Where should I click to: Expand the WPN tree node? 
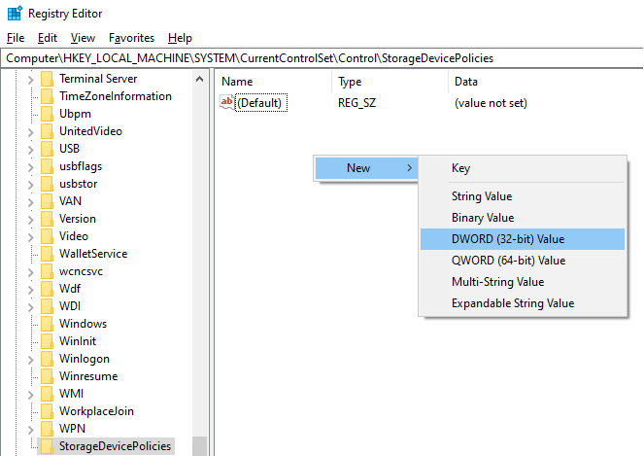(30, 429)
